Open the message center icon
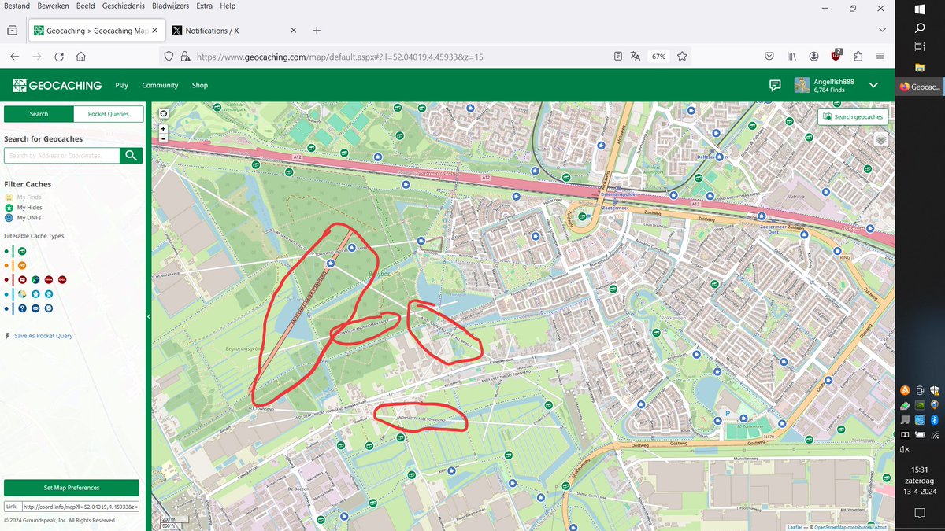This screenshot has height=531, width=945. tap(775, 85)
